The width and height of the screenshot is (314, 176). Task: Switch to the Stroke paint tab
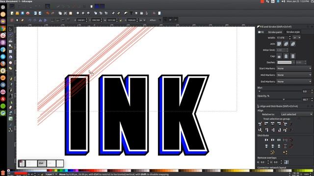pyautogui.click(x=275, y=32)
